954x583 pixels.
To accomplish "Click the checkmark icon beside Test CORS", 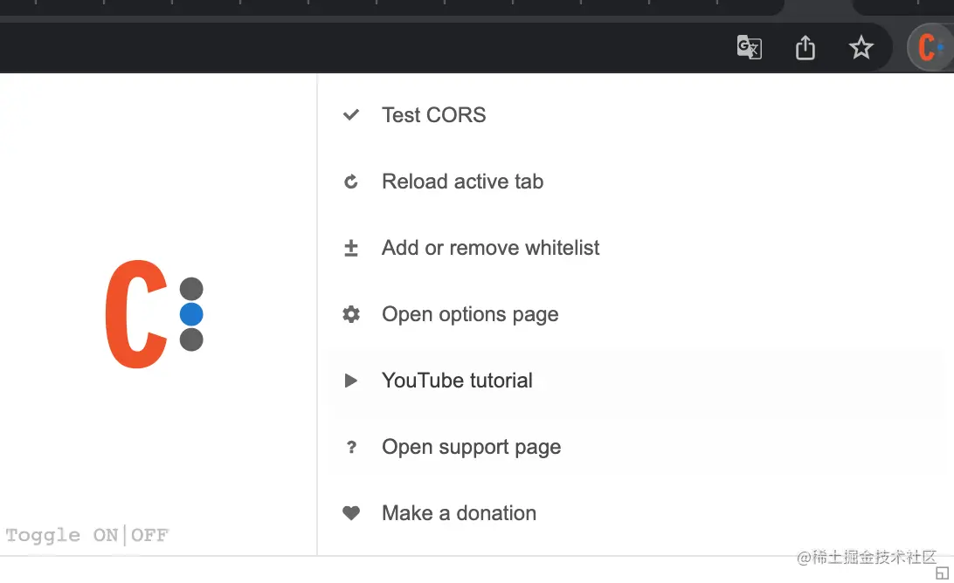I will (351, 115).
